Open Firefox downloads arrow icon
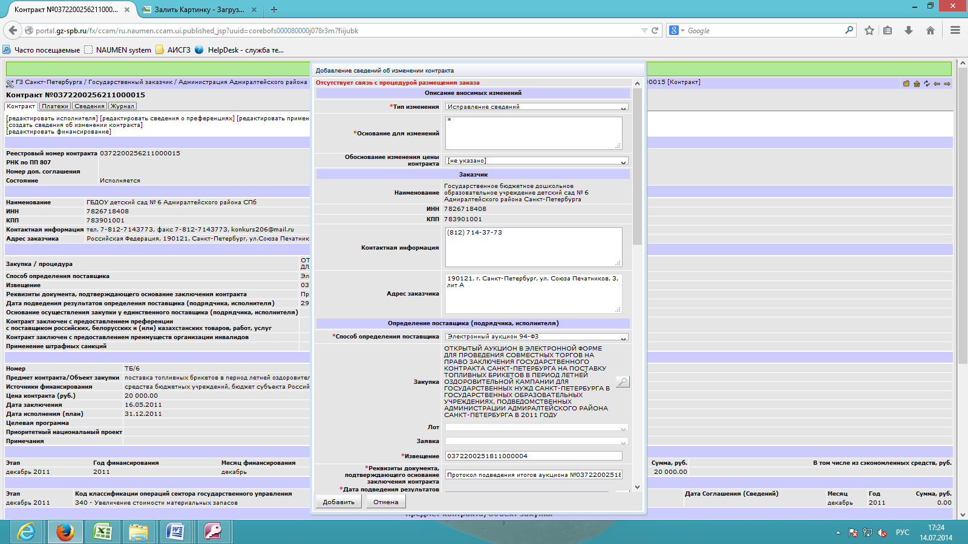The width and height of the screenshot is (968, 544). [909, 30]
